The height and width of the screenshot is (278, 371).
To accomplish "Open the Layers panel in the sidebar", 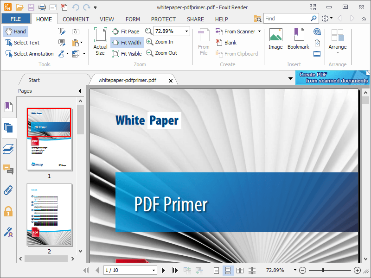I will click(x=8, y=149).
